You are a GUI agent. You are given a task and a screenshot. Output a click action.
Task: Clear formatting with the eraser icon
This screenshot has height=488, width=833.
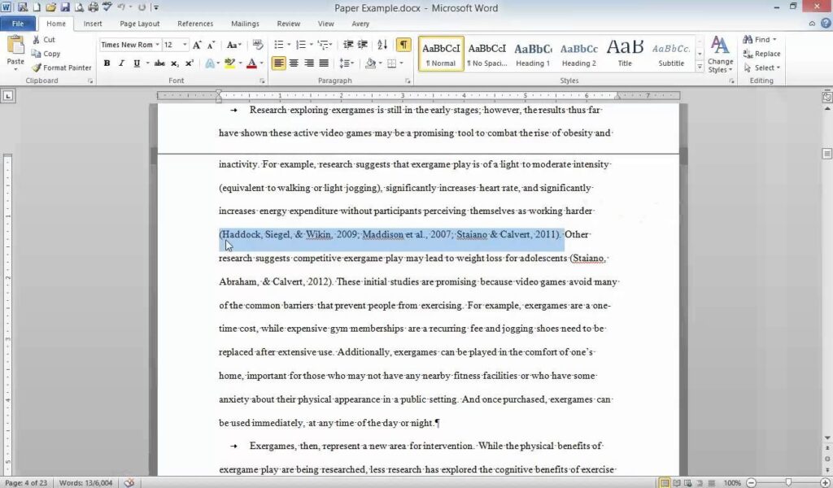(258, 45)
